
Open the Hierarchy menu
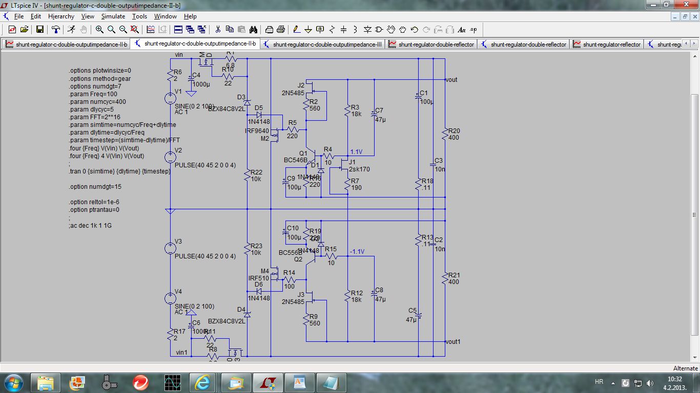(x=61, y=16)
